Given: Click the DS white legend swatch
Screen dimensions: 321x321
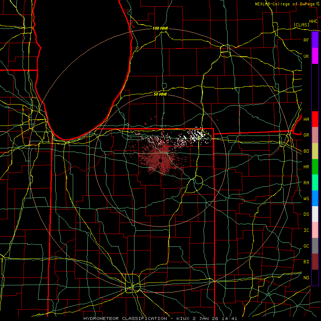Looking at the screenshot, I should (x=315, y=214).
